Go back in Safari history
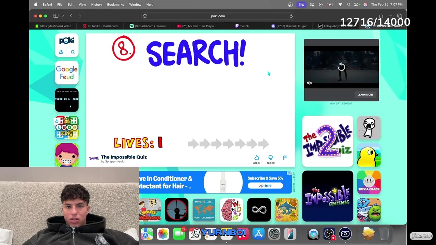Image resolution: width=436 pixels, height=245 pixels. (71, 16)
